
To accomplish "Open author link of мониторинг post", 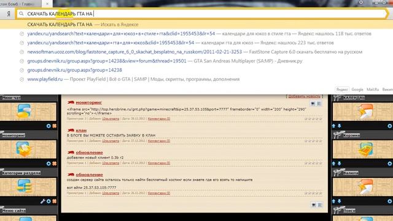I will pos(111,118).
